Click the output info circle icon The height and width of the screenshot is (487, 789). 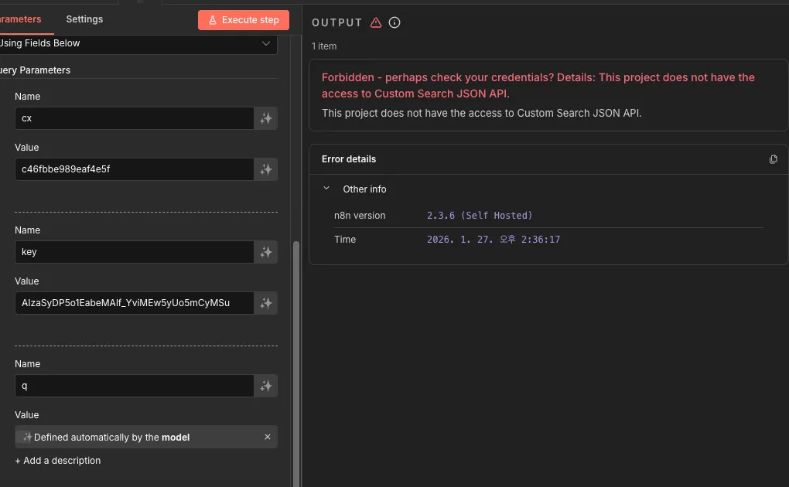[394, 22]
